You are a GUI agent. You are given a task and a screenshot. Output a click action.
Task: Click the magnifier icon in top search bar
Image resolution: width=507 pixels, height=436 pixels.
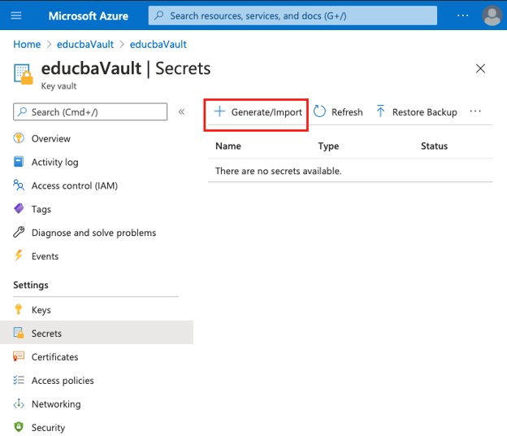click(x=158, y=15)
